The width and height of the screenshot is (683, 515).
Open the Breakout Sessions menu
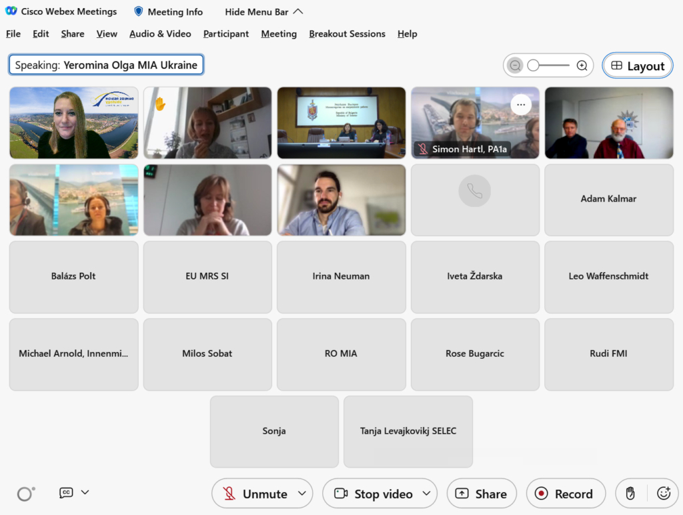pyautogui.click(x=347, y=34)
